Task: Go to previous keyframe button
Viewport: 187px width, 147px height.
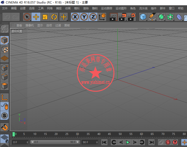Action: [x=114, y=142]
